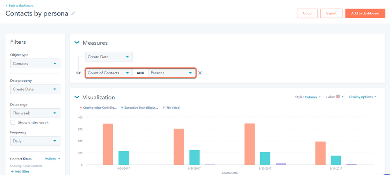This screenshot has width=390, height=175.
Task: Click Add filter link
Action: 20,171
